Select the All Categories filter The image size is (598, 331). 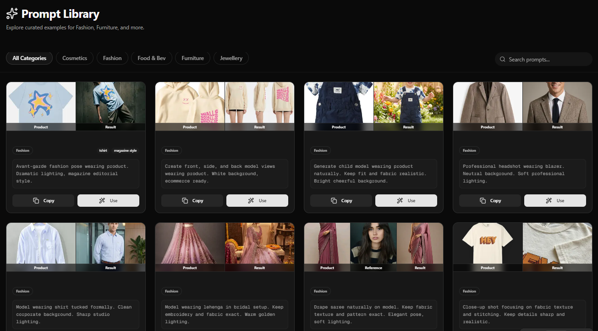point(29,58)
